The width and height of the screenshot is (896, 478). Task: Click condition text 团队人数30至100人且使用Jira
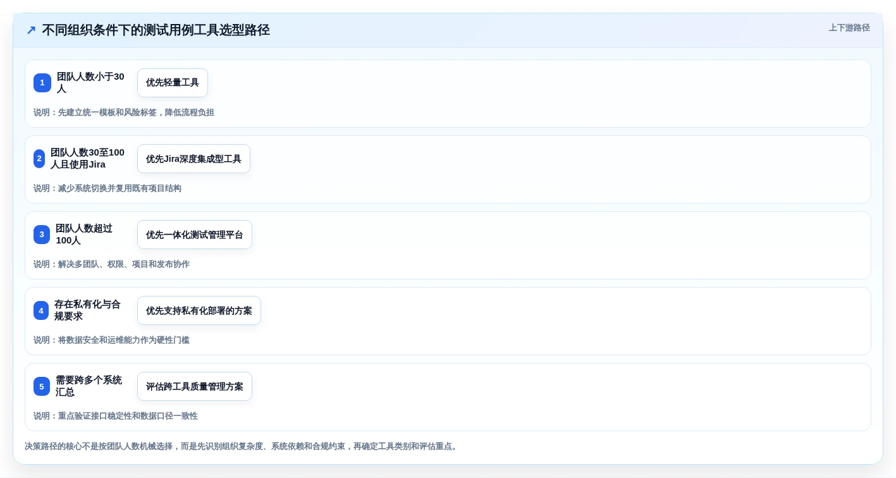[x=88, y=159]
